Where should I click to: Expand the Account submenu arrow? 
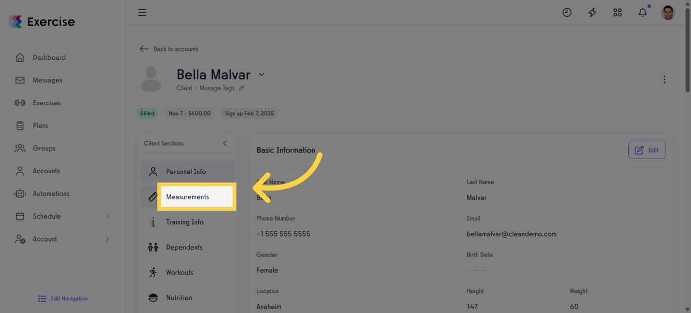click(107, 239)
